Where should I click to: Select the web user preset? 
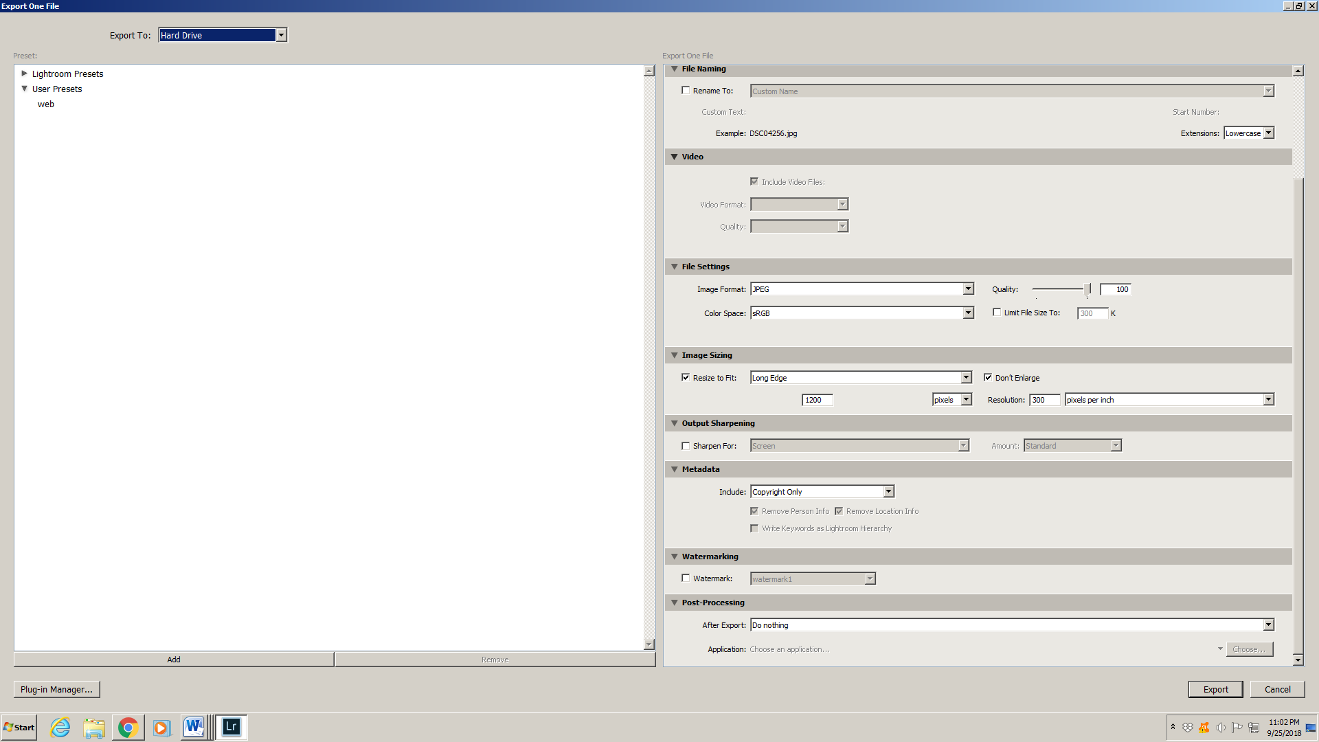coord(46,104)
